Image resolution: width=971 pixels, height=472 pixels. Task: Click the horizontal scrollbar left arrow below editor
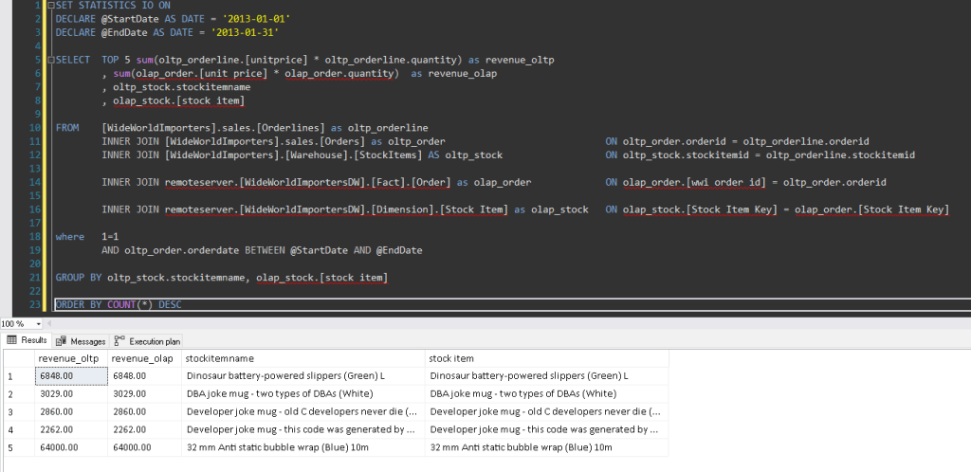tap(50, 323)
